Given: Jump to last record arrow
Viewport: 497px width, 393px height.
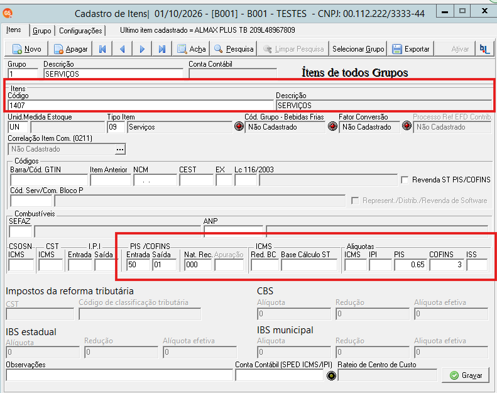Looking at the screenshot, I should 161,49.
